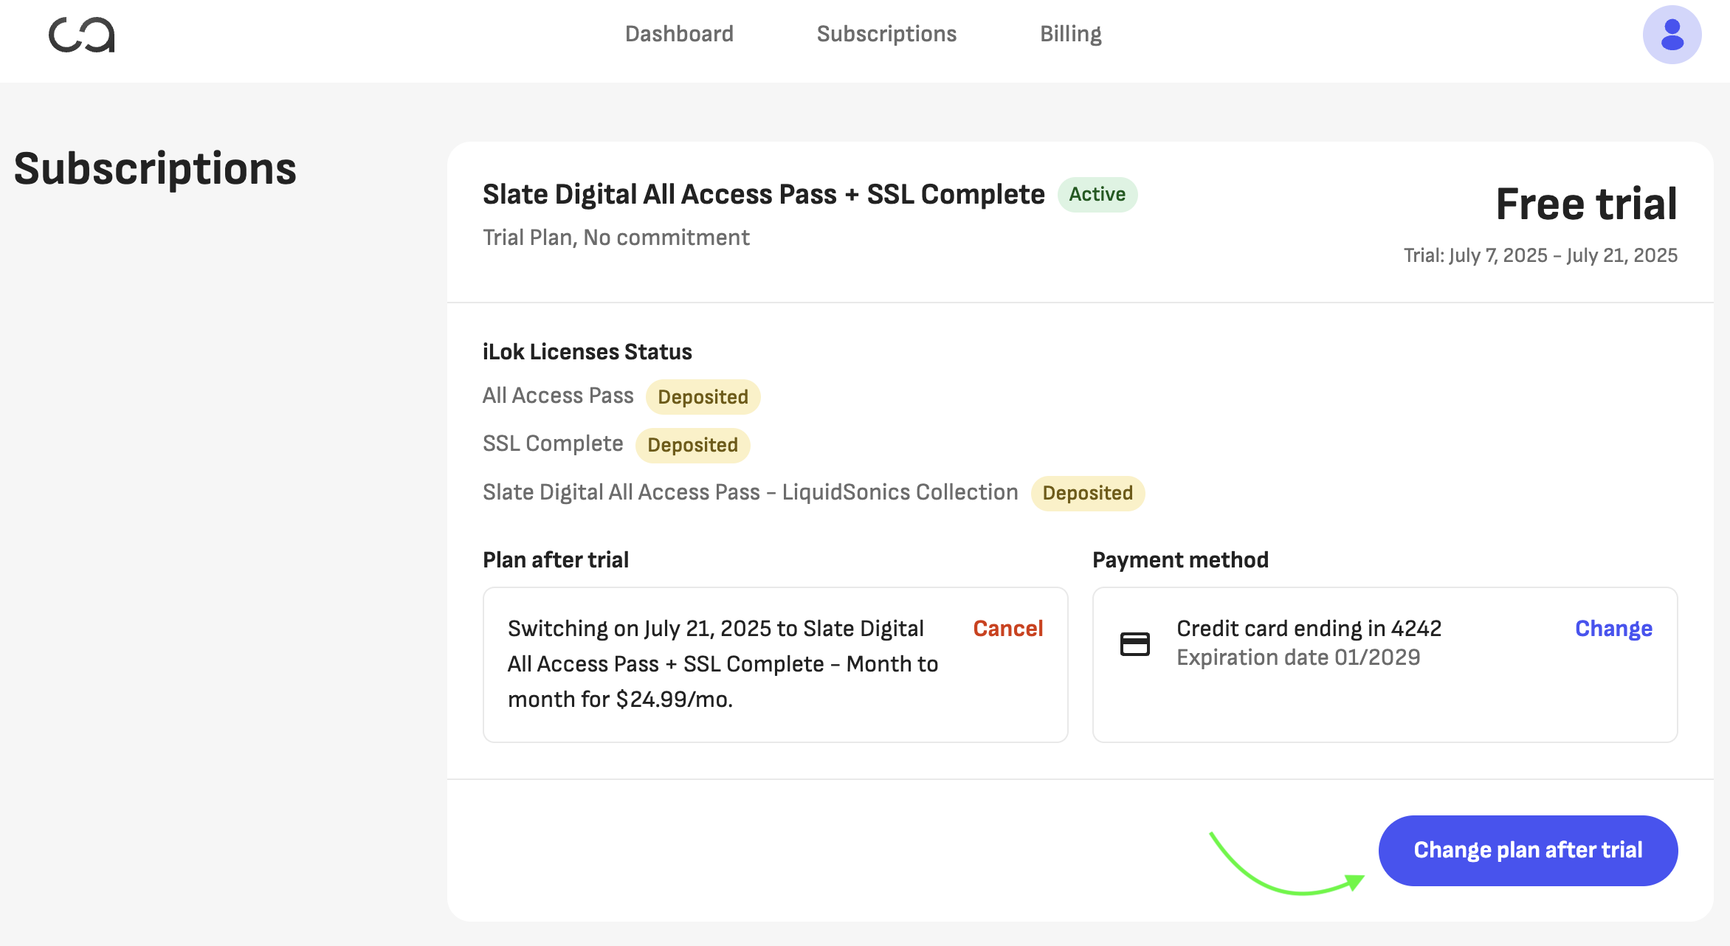
Task: Click the trial date range text
Action: pyautogui.click(x=1540, y=255)
